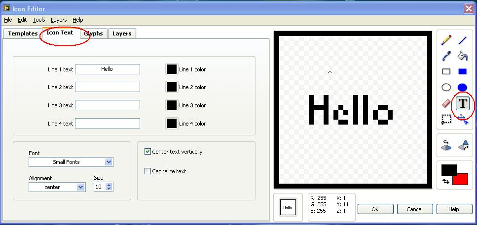Viewport: 477px width, 225px height.
Task: Swap line and fill colors arrow
Action: tap(446, 181)
